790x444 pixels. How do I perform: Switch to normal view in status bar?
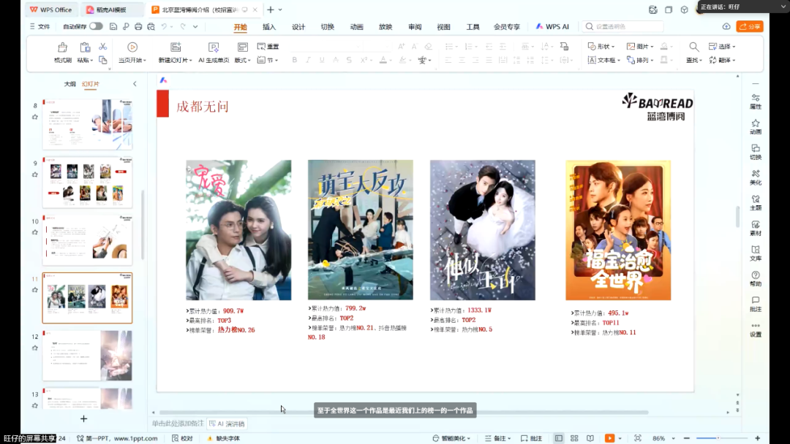[559, 438]
